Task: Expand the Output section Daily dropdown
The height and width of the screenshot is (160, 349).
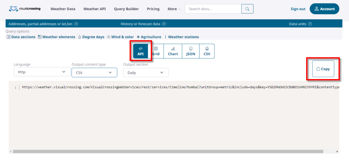Action: point(146,72)
